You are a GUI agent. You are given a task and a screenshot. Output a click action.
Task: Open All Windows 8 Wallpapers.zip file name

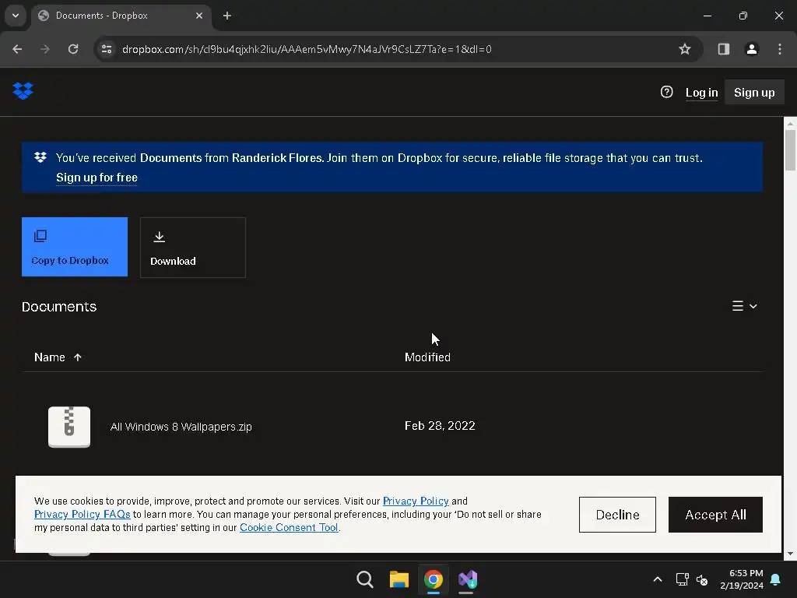click(181, 427)
